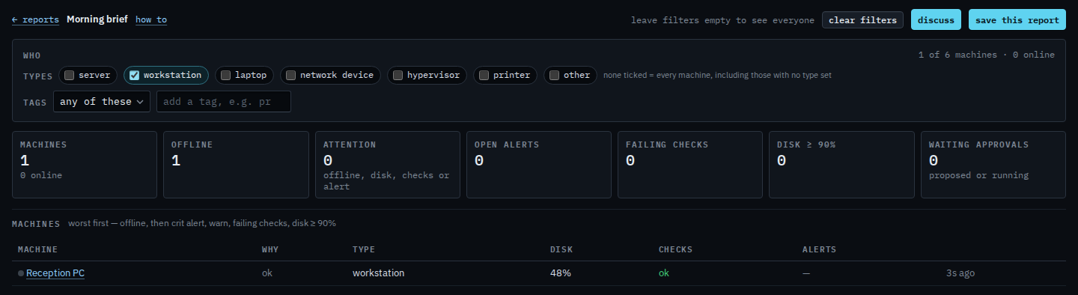Click the '1 of 6 machines · 0 online' text
Image resolution: width=1078 pixels, height=295 pixels.
986,55
